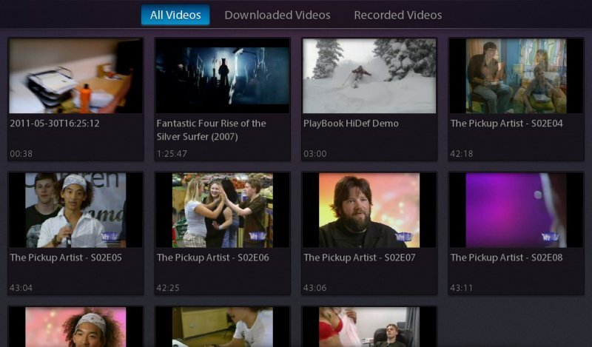This screenshot has height=347, width=592.
Task: Open the Fantastic Four Silver Surfer thumbnail
Action: [223, 75]
